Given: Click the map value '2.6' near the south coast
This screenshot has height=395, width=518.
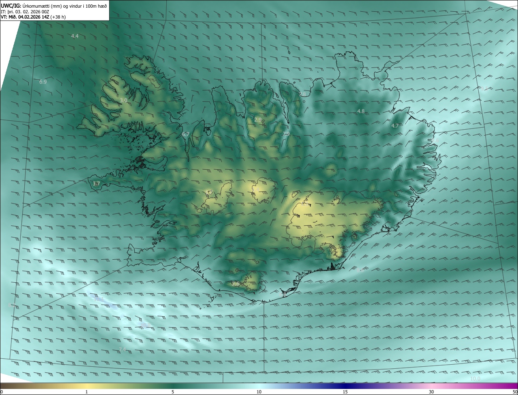Looking at the screenshot, I should coord(236,284).
